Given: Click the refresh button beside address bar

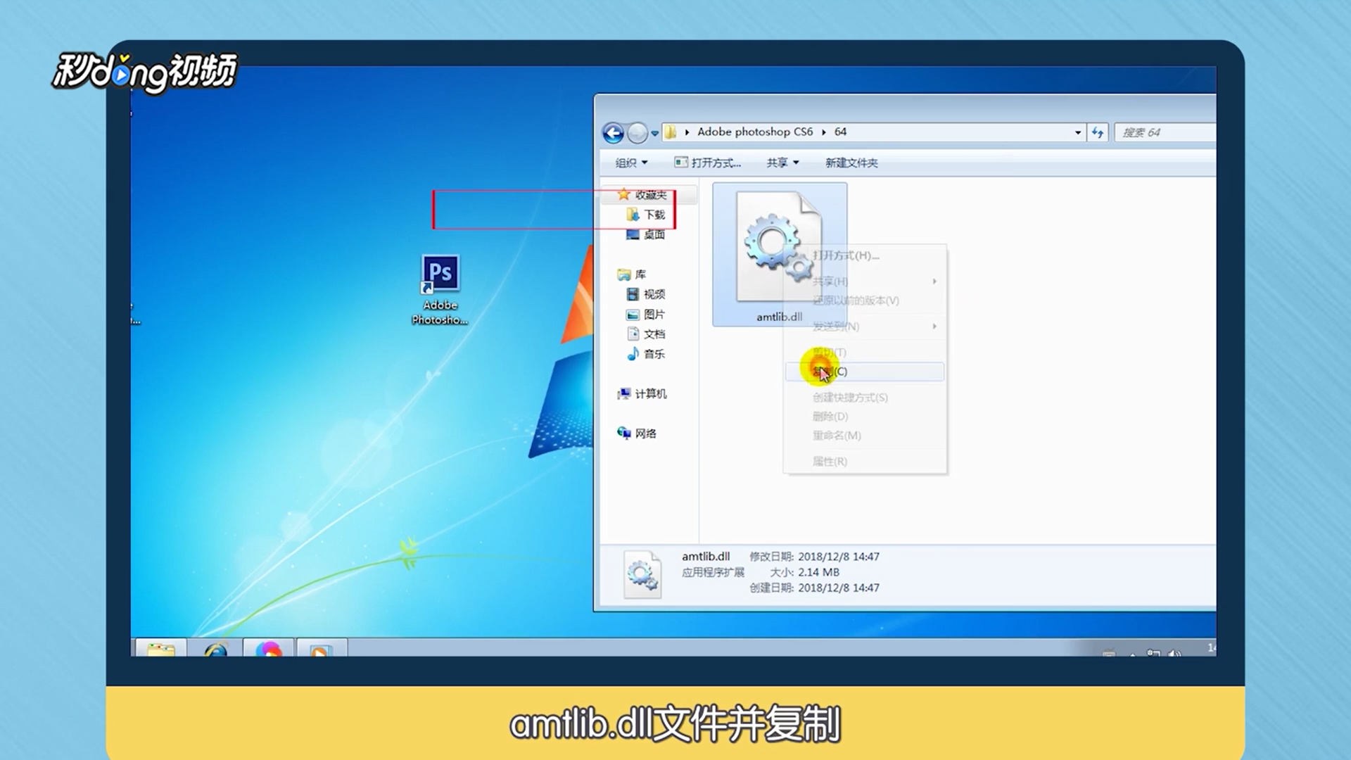Looking at the screenshot, I should point(1098,132).
